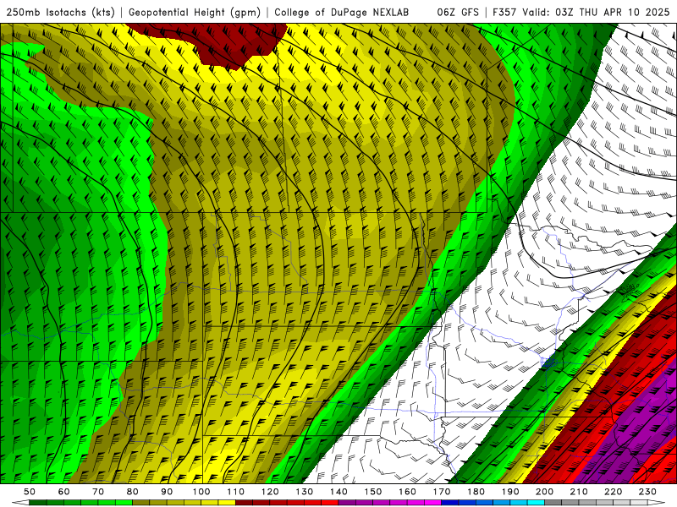The height and width of the screenshot is (507, 677).
Task: Select the 80 knot scale label
Action: coord(133,492)
